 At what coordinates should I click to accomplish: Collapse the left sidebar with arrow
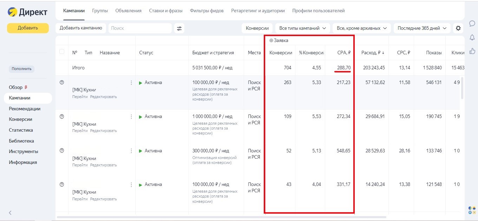coord(10,213)
